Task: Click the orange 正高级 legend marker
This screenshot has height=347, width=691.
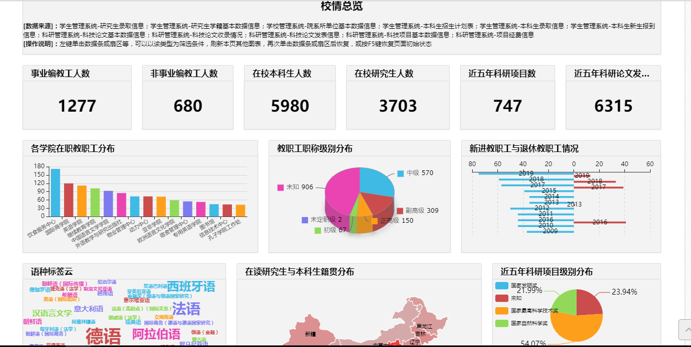Action: pyautogui.click(x=374, y=221)
